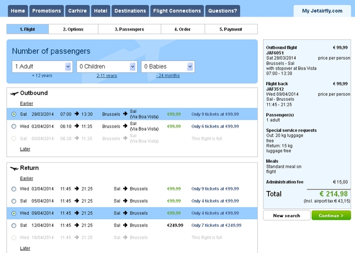Select step 2. Options
This screenshot has height=253, width=355.
coord(73,29)
